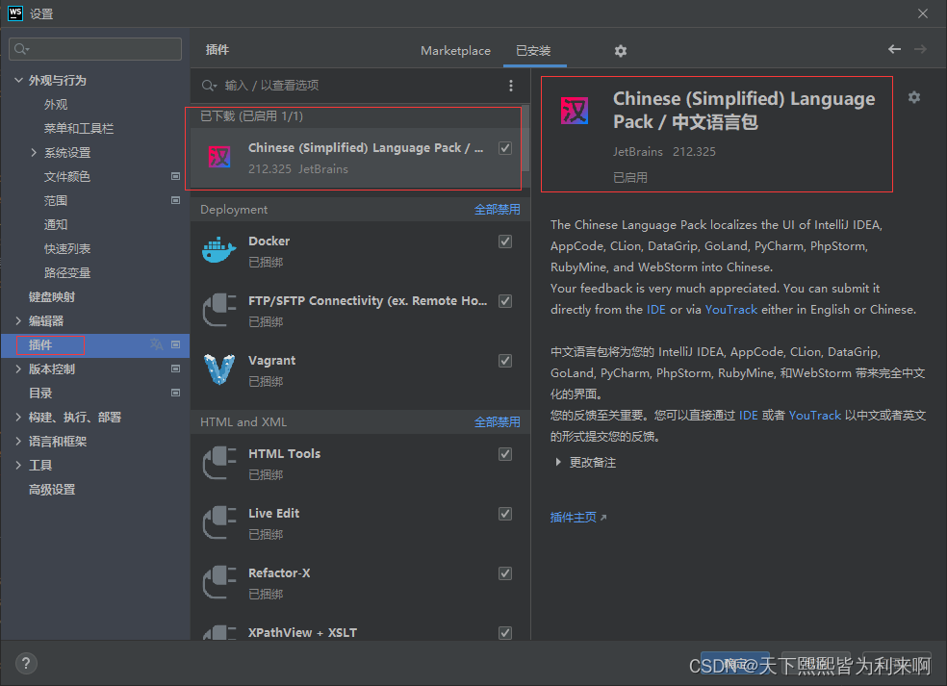This screenshot has height=686, width=947.
Task: Select the 外观 settings item
Action: tap(56, 104)
